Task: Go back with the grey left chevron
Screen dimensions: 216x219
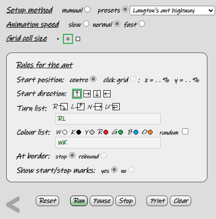Action: coord(13,205)
